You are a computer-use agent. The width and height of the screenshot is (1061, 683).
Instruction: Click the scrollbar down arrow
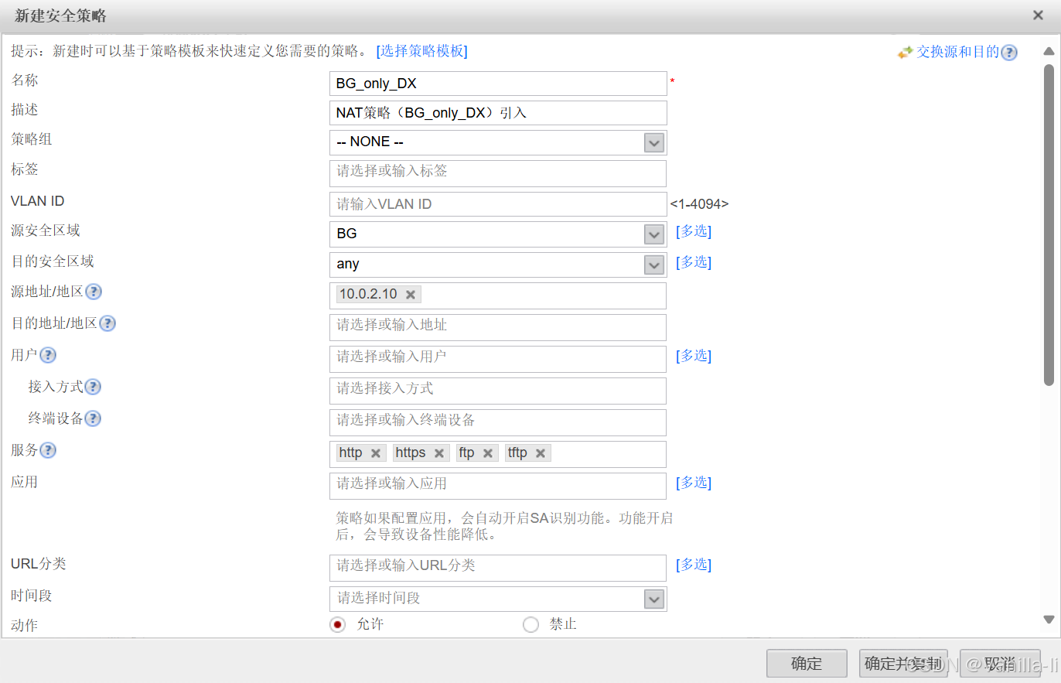pyautogui.click(x=1049, y=619)
